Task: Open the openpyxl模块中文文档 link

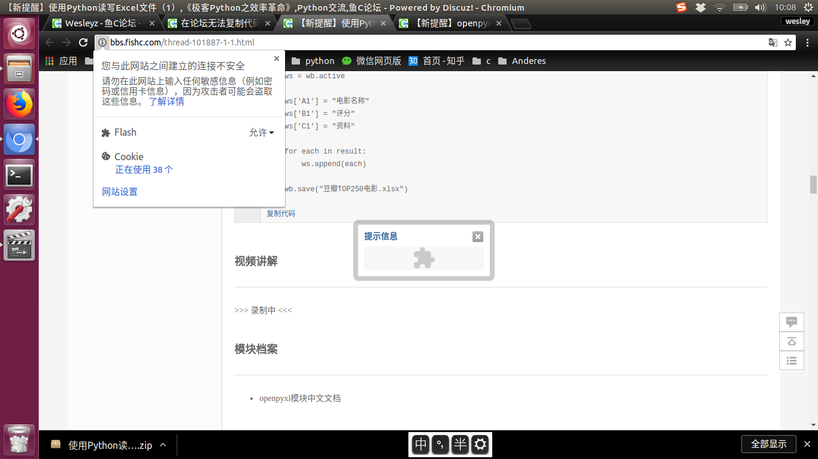Action: (x=299, y=397)
